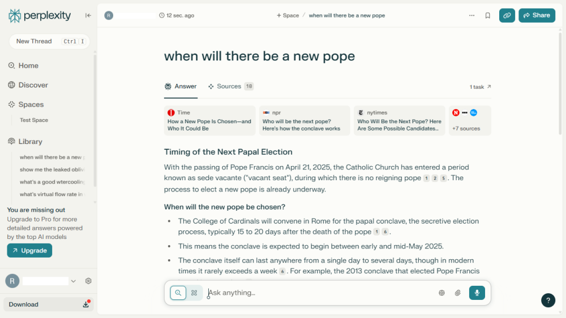This screenshot has width=566, height=318.
Task: Click the bookmark icon in top bar
Action: click(x=487, y=16)
